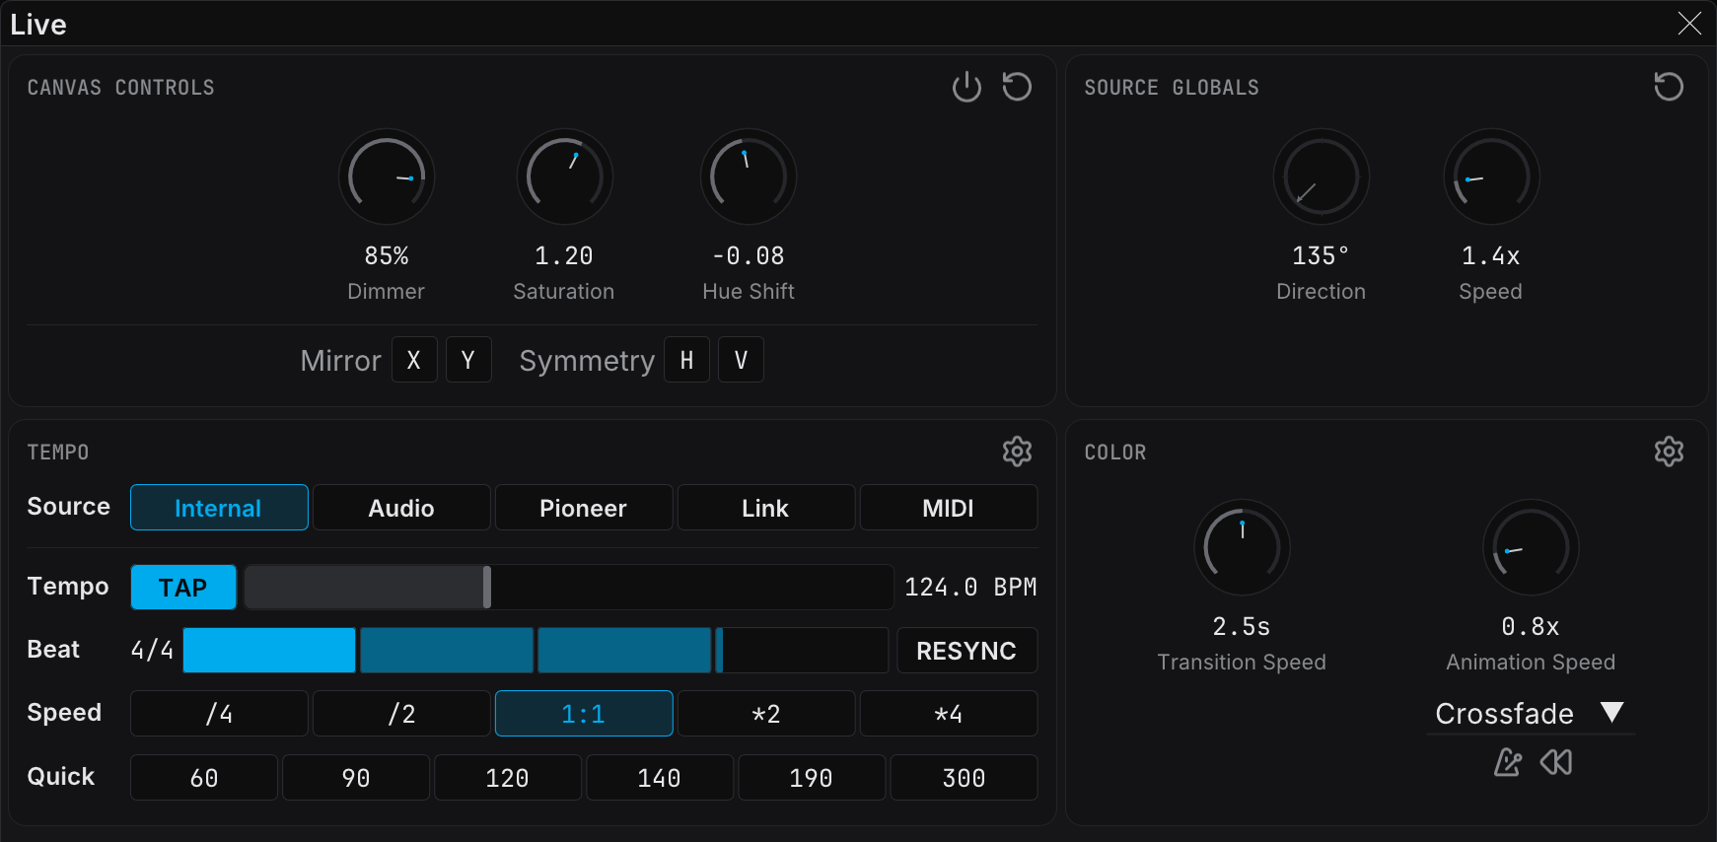Set speed to *4
Screen dimensions: 1717x842
tap(949, 714)
